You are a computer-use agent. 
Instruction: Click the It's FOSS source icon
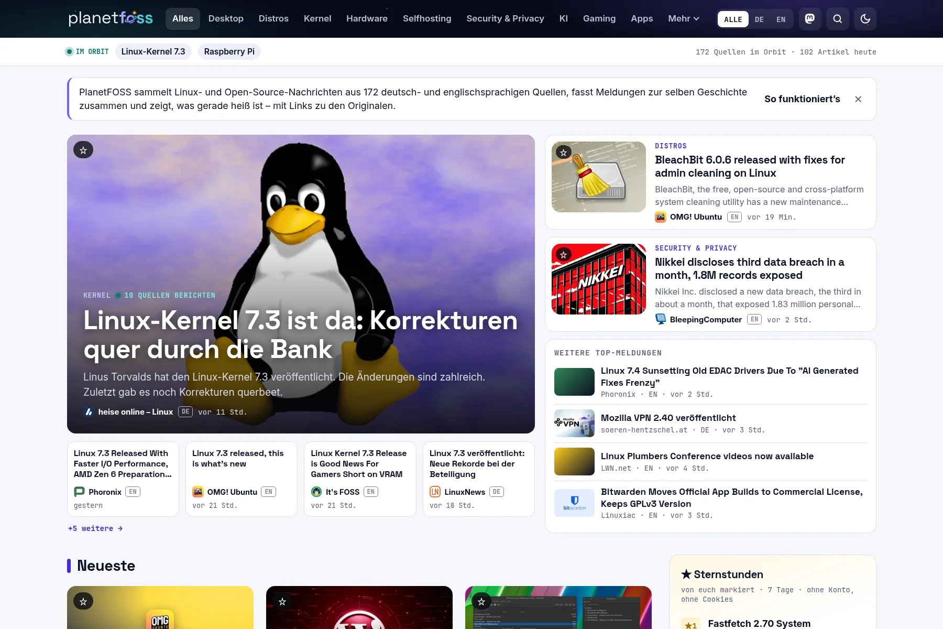point(316,492)
